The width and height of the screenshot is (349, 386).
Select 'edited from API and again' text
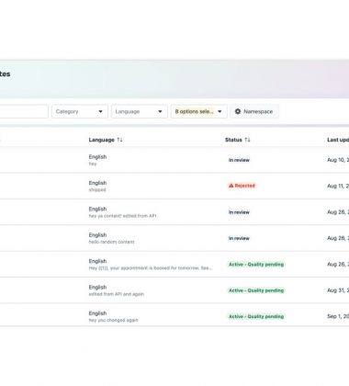click(117, 294)
